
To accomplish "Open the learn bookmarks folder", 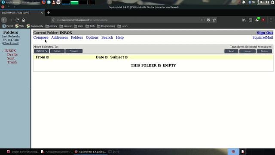I will (78, 26).
